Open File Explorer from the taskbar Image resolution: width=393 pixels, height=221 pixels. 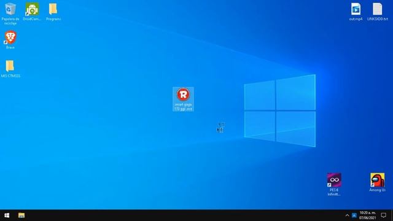[x=21, y=215]
